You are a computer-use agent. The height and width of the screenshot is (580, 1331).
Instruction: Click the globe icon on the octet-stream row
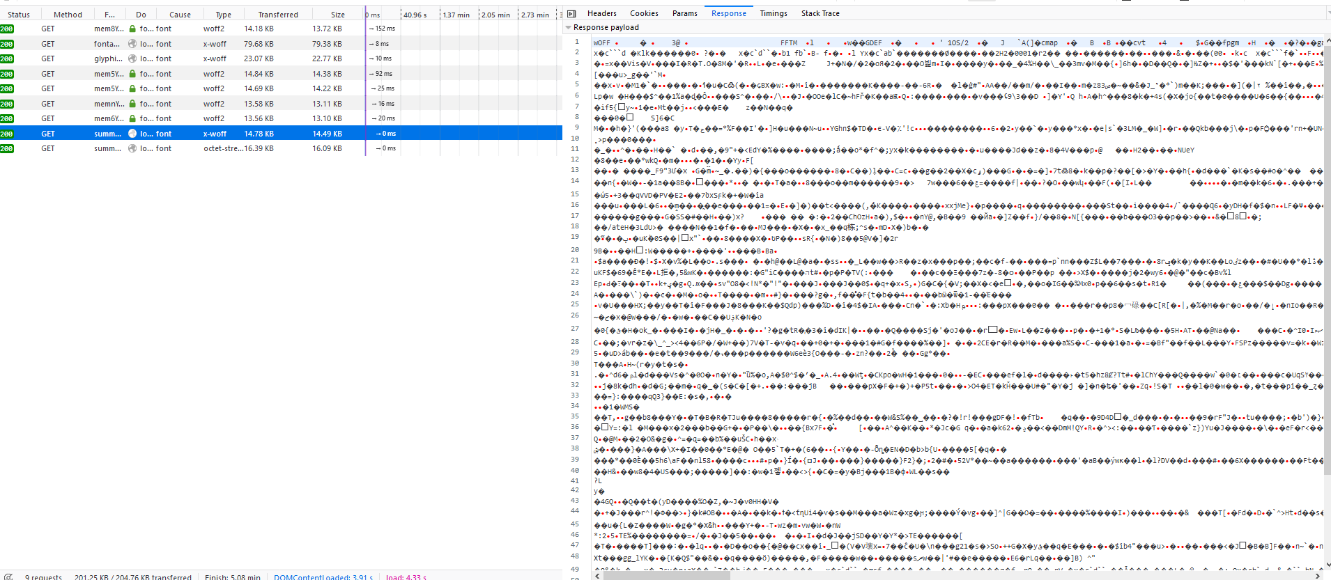coord(132,148)
